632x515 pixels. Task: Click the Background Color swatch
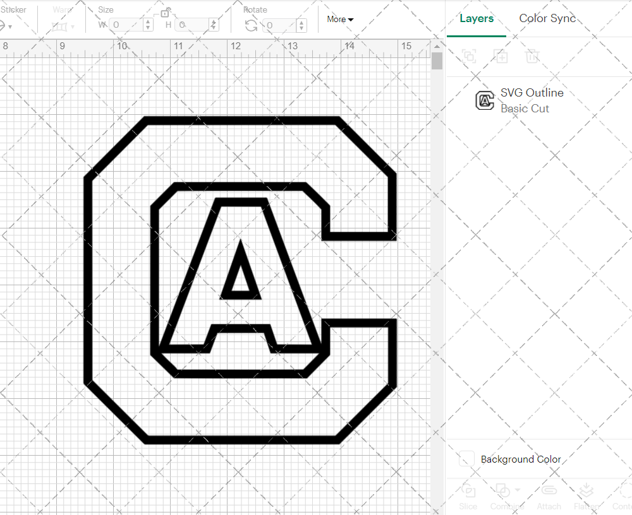coord(466,459)
